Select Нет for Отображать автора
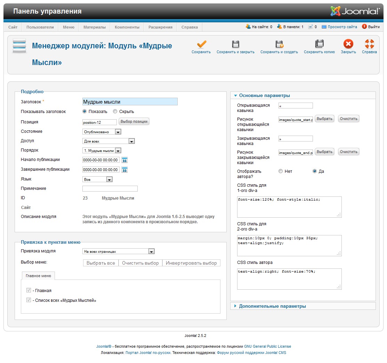Screen dimensions: 387x363 tap(281, 171)
